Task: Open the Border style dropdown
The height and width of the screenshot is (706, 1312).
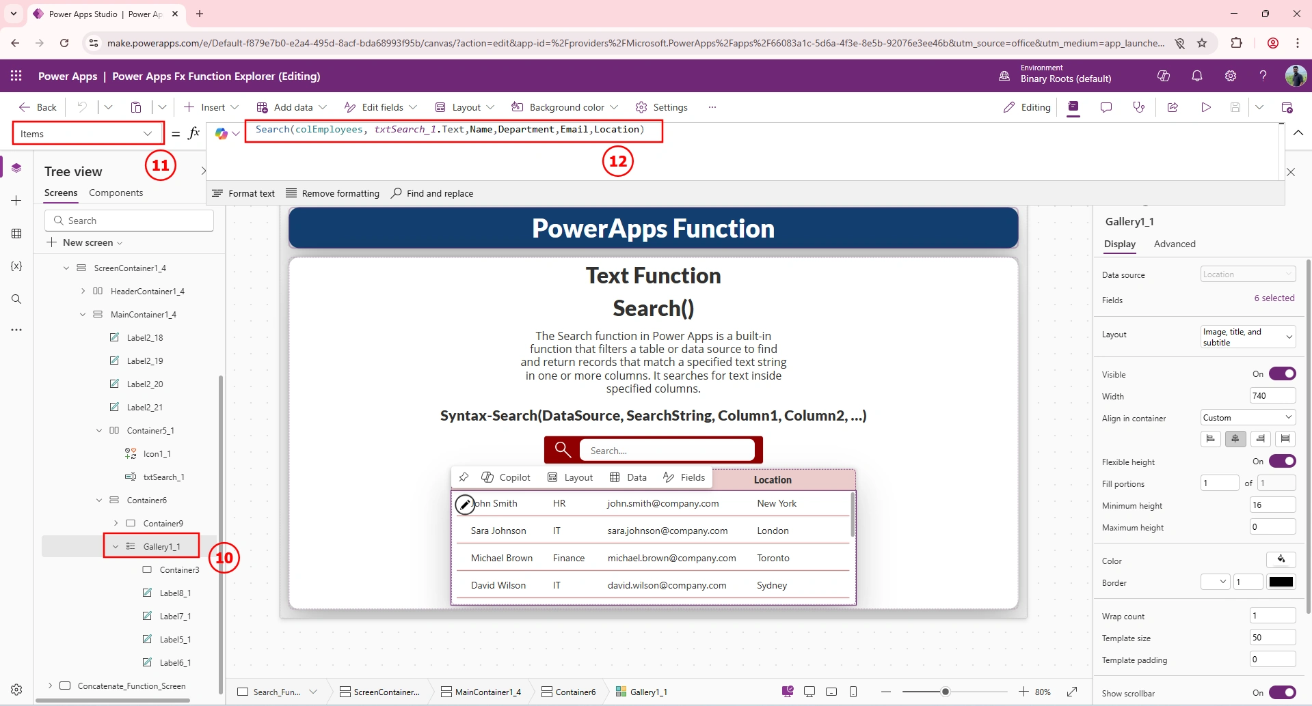Action: click(1216, 582)
